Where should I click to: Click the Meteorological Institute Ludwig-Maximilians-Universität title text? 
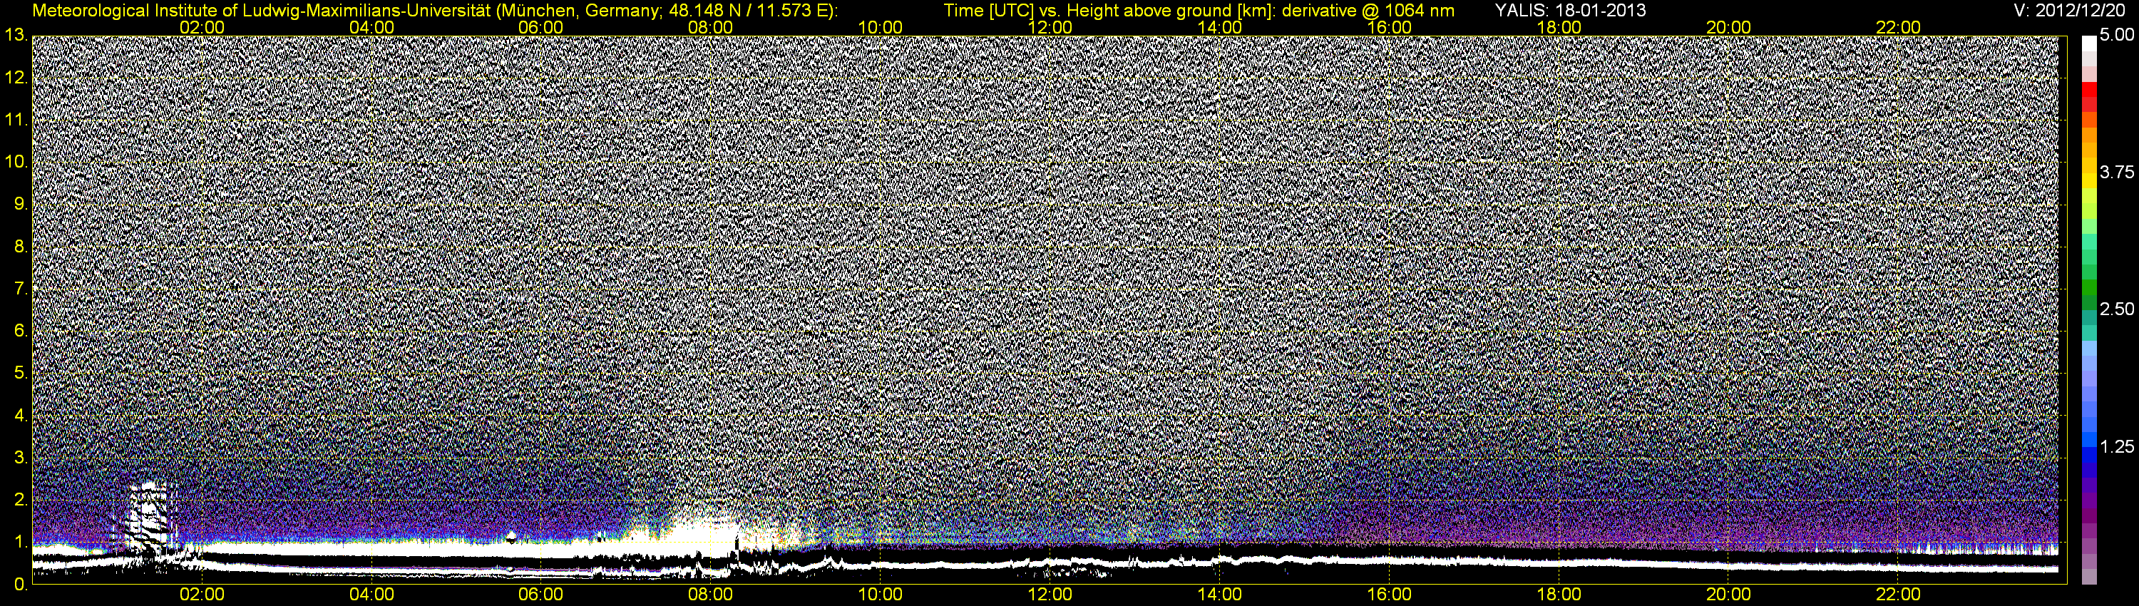pyautogui.click(x=434, y=10)
